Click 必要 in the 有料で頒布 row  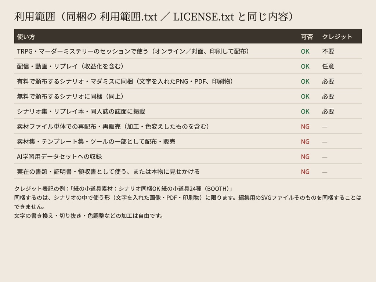pos(328,82)
